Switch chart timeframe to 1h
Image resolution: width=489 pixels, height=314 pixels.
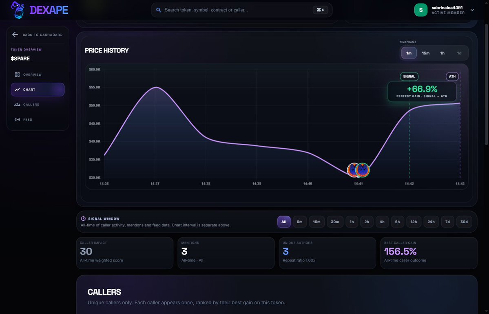(442, 53)
